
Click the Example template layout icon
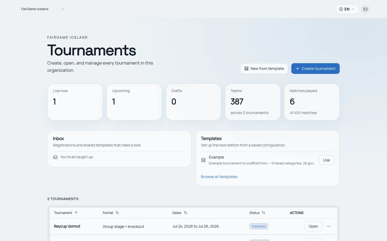[x=203, y=160]
